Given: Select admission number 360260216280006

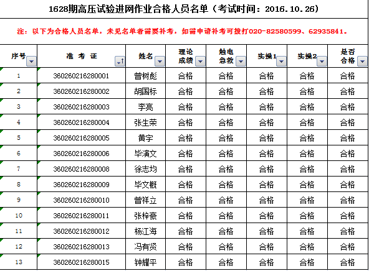Looking at the screenshot, I should pyautogui.click(x=81, y=154).
